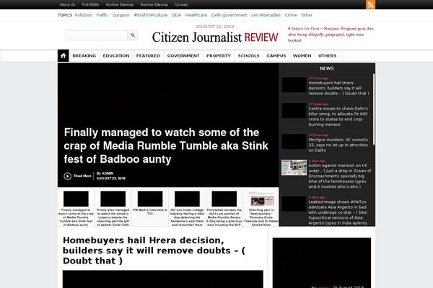Open the About Us page

tap(67, 4)
